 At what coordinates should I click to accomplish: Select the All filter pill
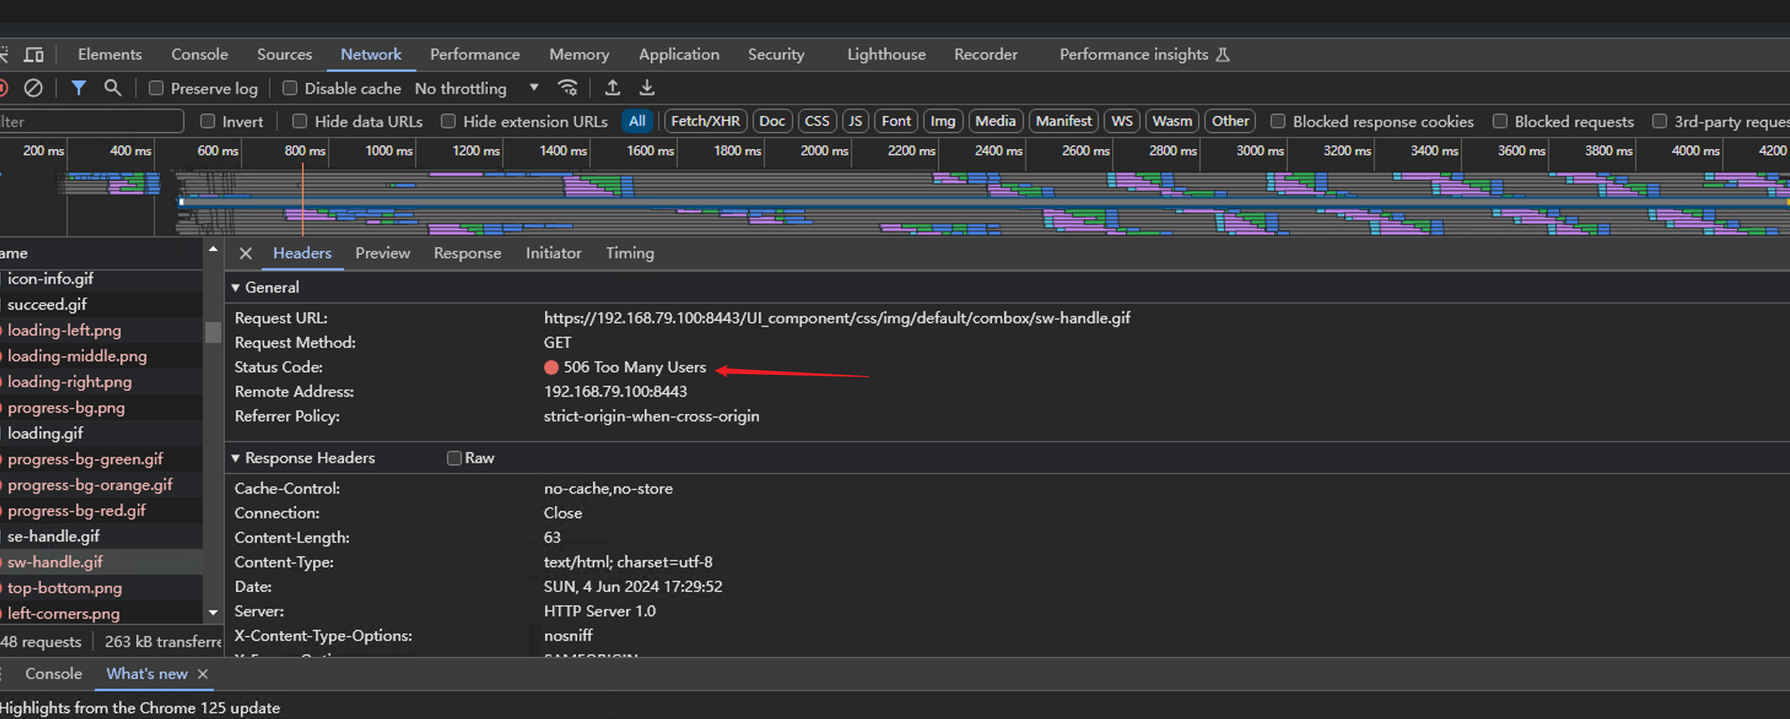pos(637,121)
